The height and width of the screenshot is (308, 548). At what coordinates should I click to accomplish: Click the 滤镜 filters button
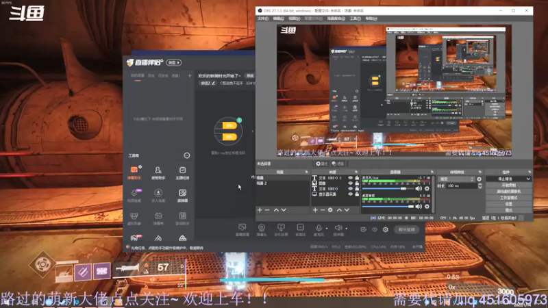338,164
